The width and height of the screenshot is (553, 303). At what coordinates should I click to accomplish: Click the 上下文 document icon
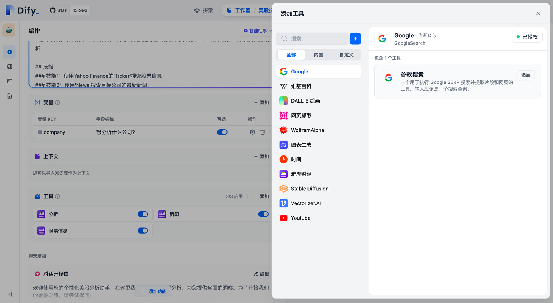pyautogui.click(x=37, y=157)
